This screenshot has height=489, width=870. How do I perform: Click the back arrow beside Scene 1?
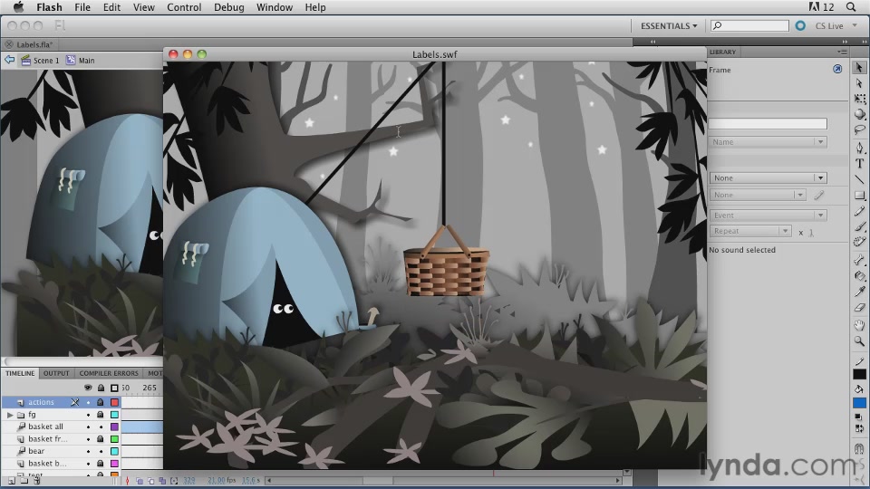click(x=9, y=60)
